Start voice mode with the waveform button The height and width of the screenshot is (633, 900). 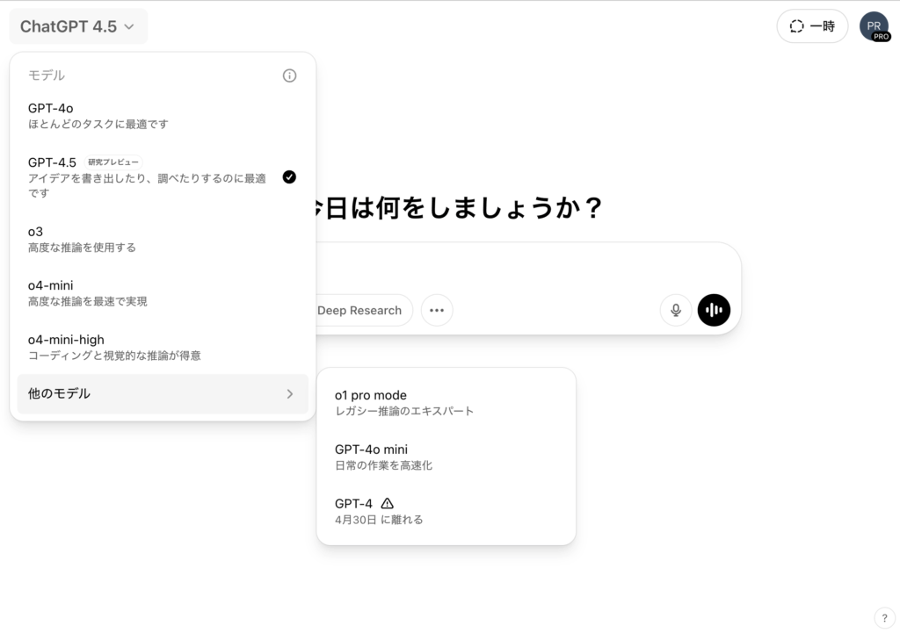pyautogui.click(x=714, y=310)
